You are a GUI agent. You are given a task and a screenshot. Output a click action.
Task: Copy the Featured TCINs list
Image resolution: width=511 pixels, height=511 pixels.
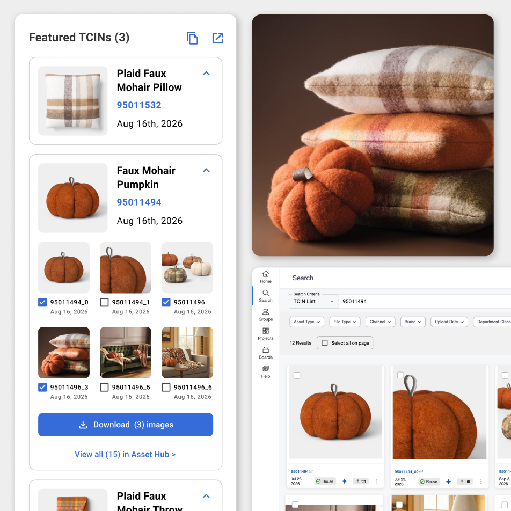coord(192,38)
